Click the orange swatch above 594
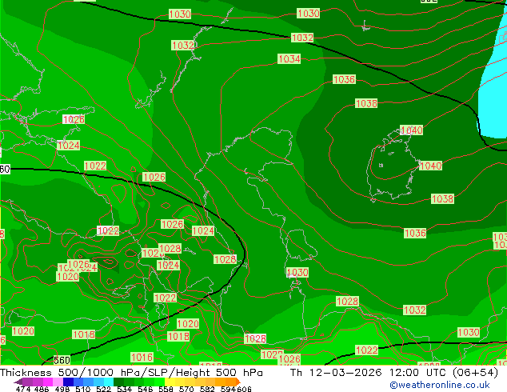The height and width of the screenshot is (392, 507). coord(231,382)
